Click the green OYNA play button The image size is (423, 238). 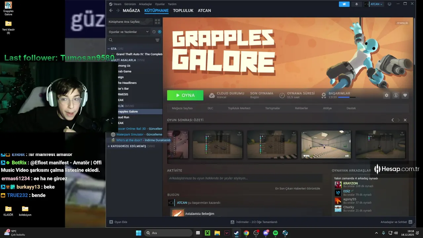(x=185, y=95)
